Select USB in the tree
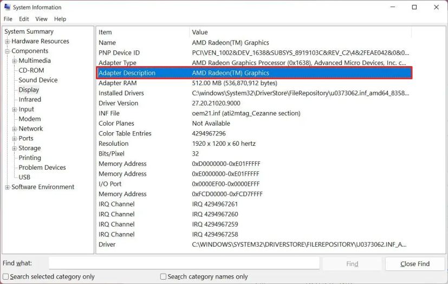Image resolution: width=448 pixels, height=284 pixels. (24, 177)
